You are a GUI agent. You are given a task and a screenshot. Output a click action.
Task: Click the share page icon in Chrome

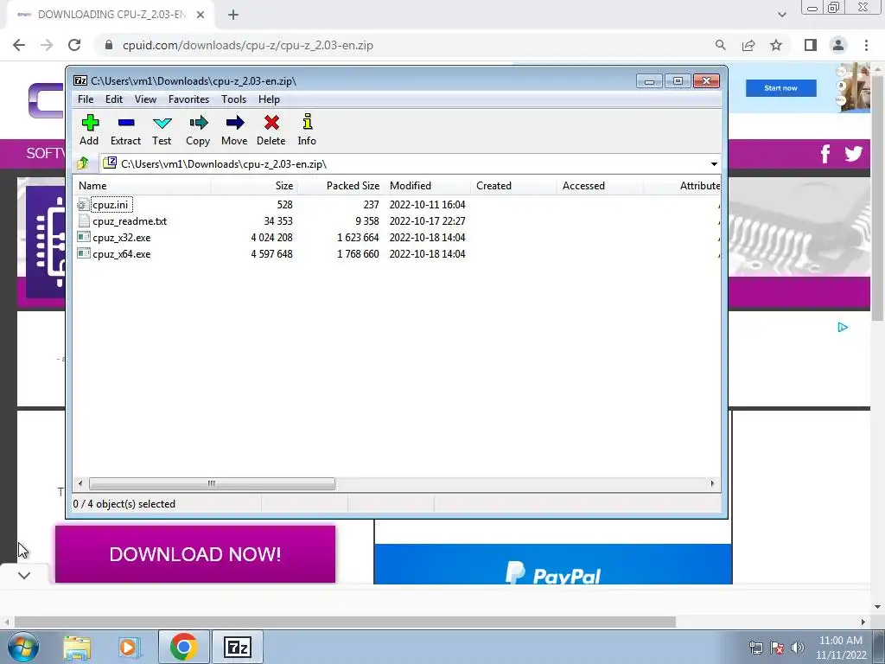point(748,45)
